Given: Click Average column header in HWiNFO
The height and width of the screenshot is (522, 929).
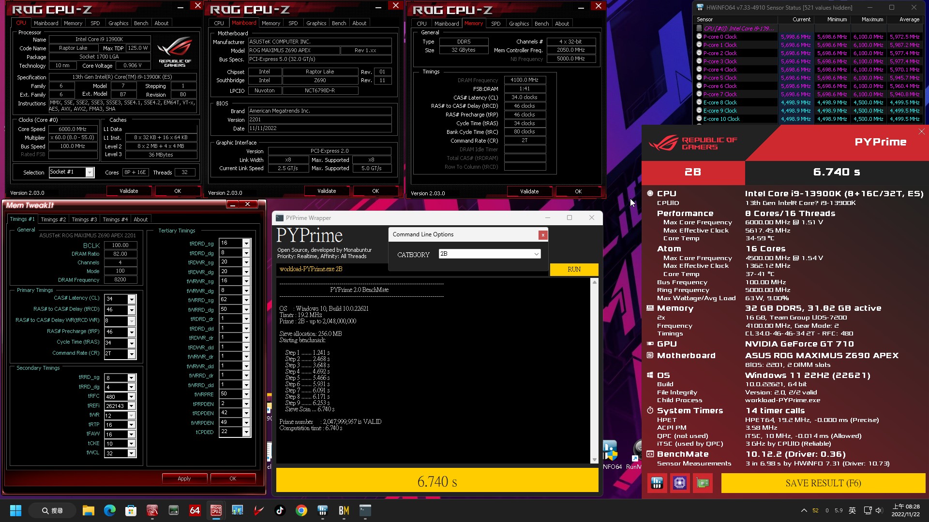Looking at the screenshot, I should (909, 20).
